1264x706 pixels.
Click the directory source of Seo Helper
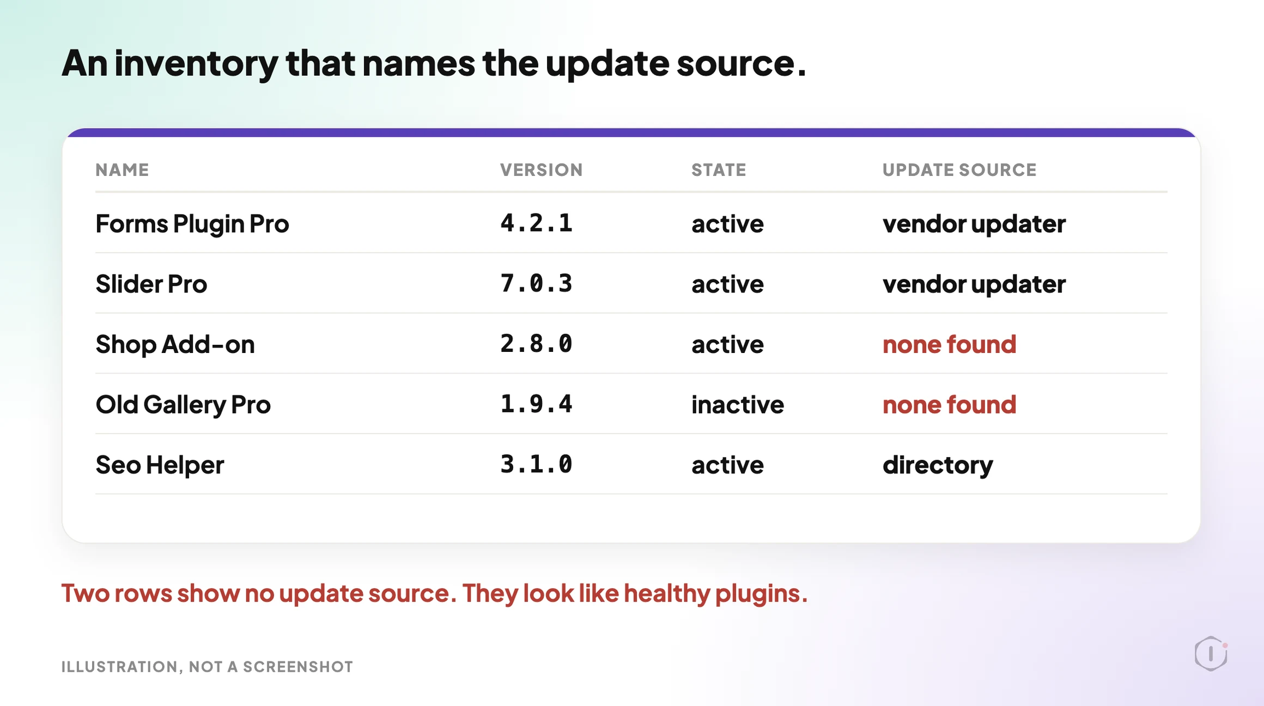[x=938, y=465]
